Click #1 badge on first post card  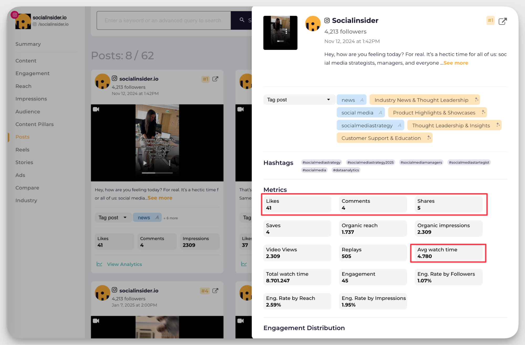(205, 79)
